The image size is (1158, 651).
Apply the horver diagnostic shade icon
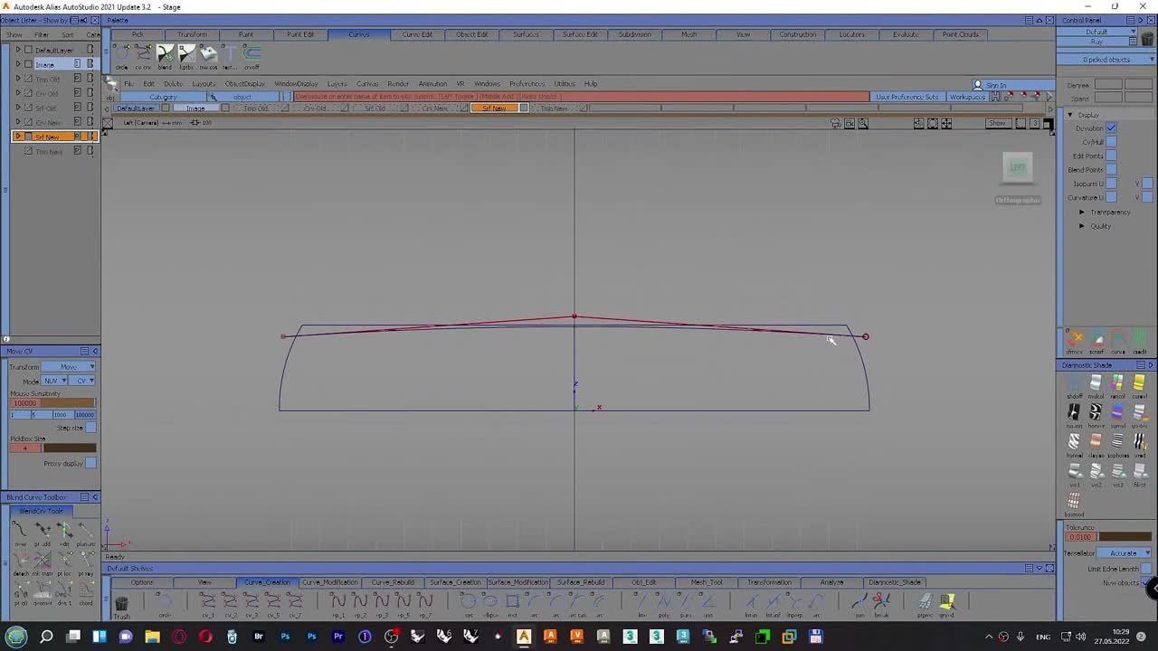tap(1096, 414)
